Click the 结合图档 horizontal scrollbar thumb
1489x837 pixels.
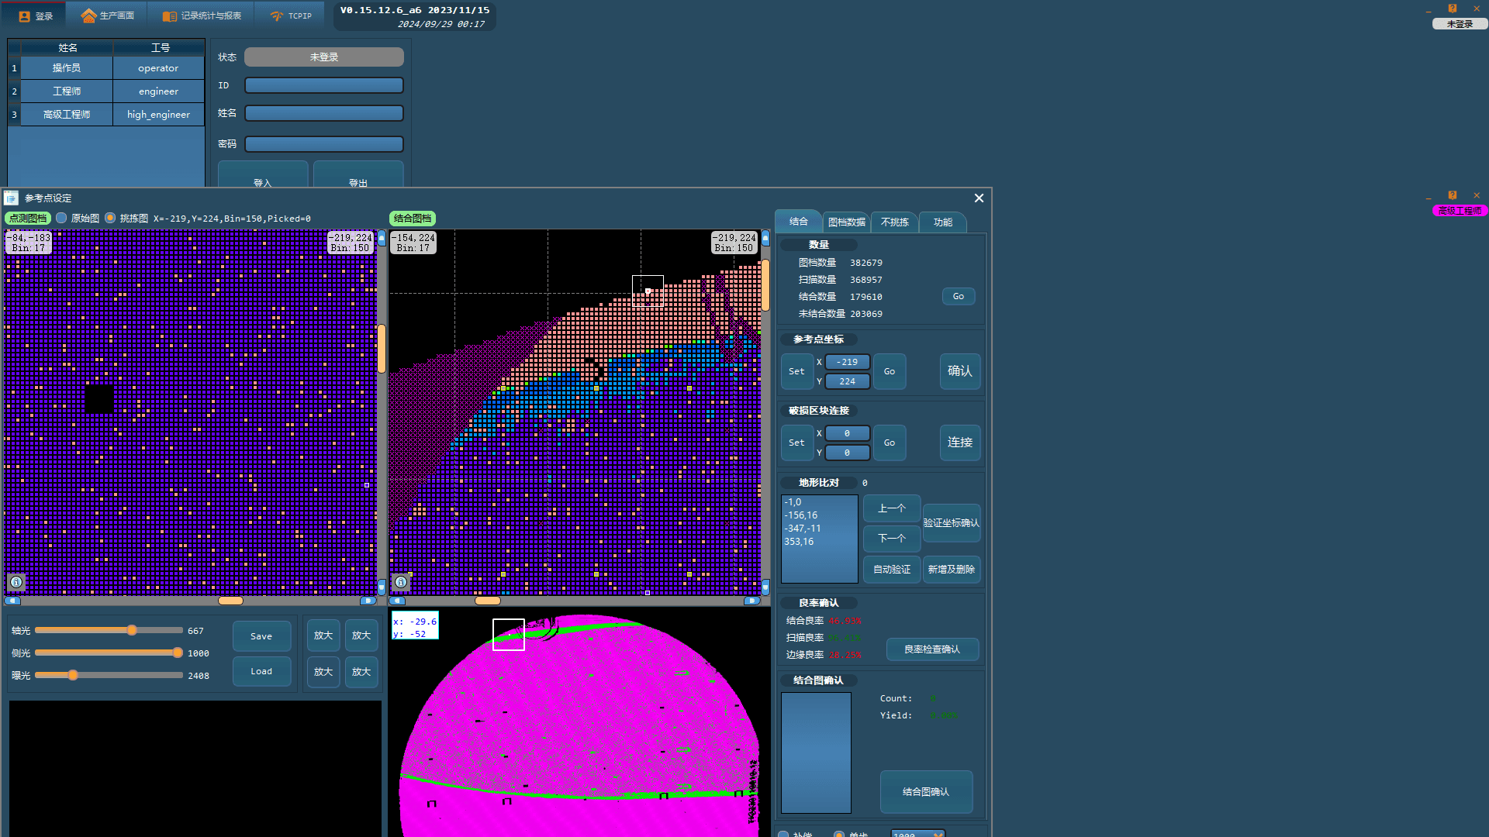(488, 601)
